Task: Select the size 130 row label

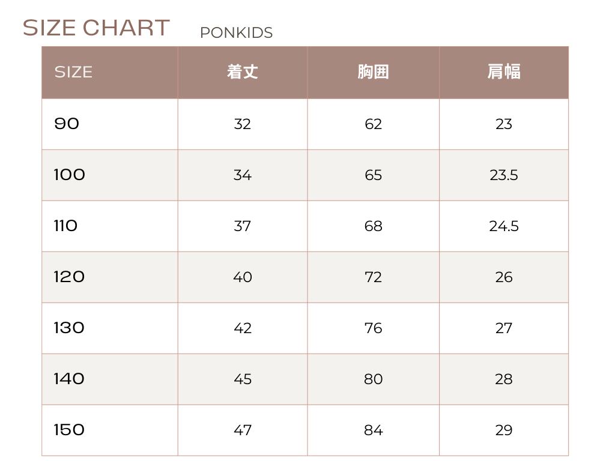Action: (x=70, y=328)
